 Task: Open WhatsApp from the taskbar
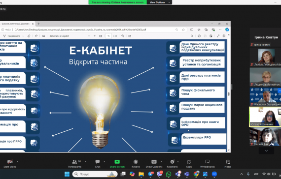169,174
